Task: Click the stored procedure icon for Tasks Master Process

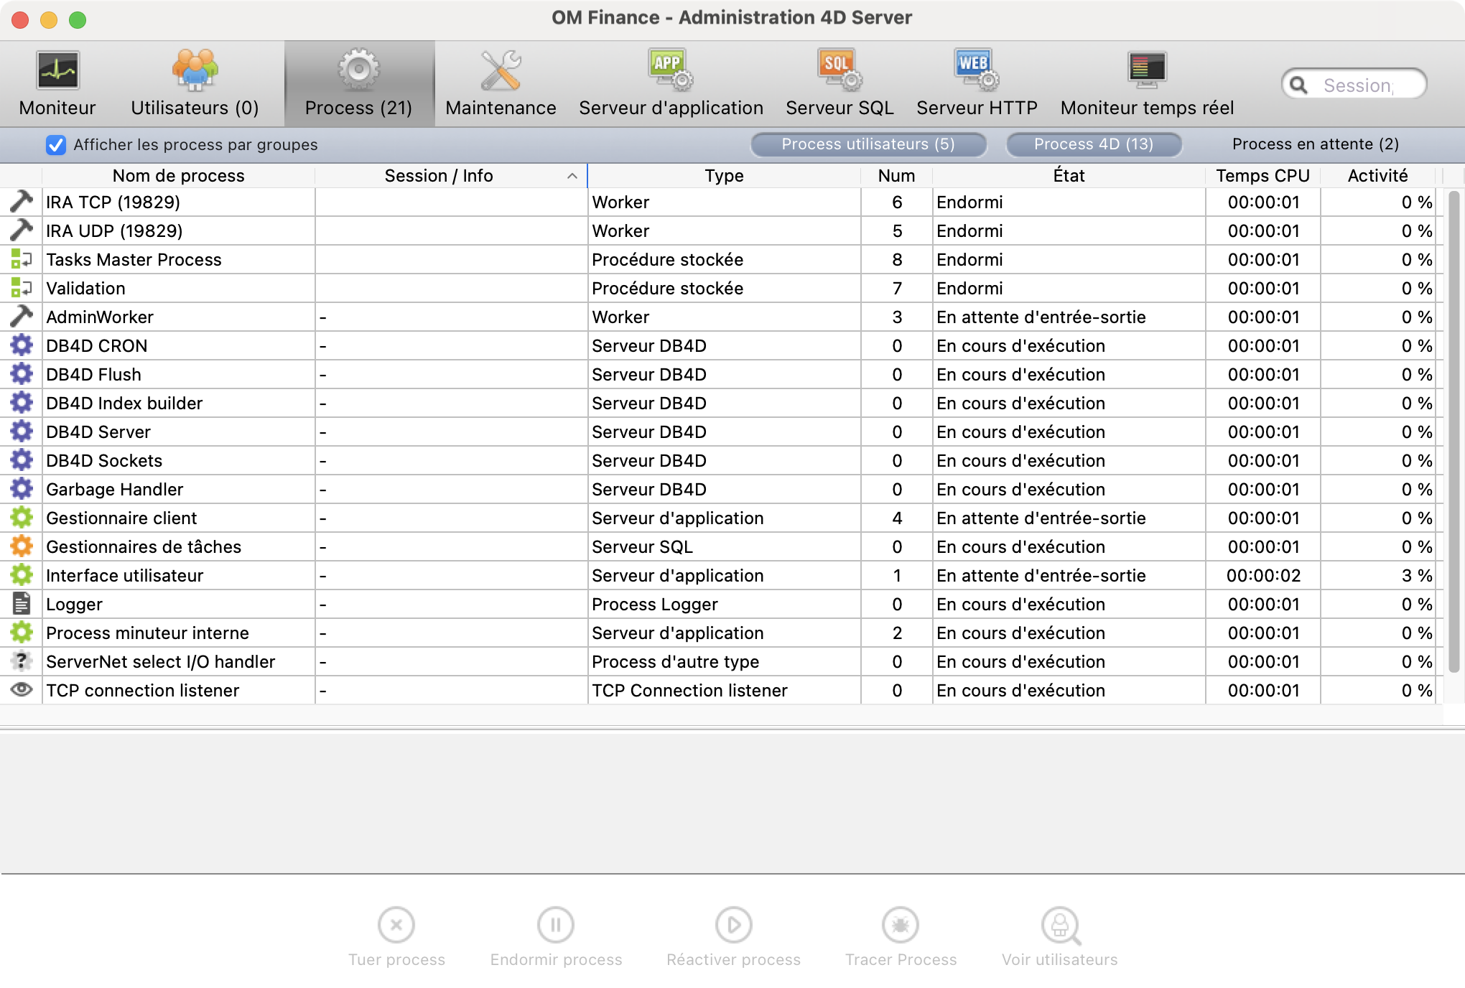Action: pos(22,259)
